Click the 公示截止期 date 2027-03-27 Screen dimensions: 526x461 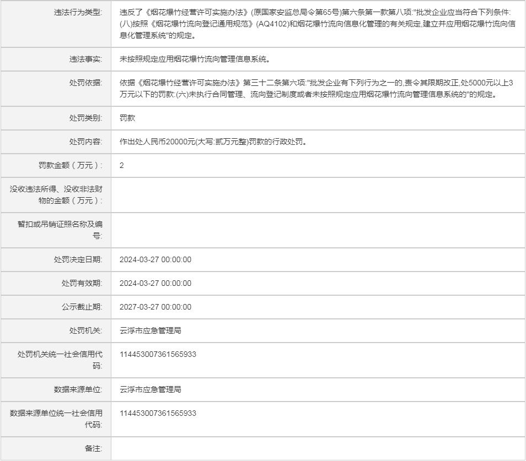click(x=155, y=307)
